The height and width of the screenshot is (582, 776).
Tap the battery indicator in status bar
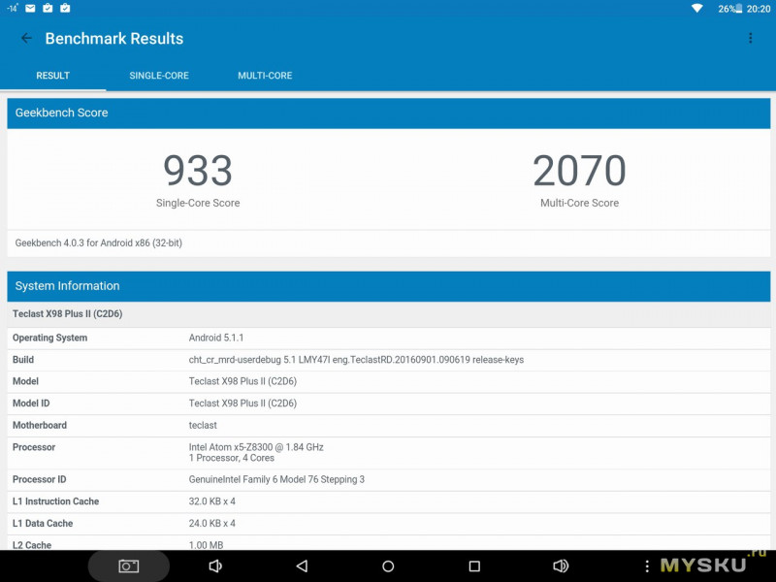pyautogui.click(x=730, y=9)
